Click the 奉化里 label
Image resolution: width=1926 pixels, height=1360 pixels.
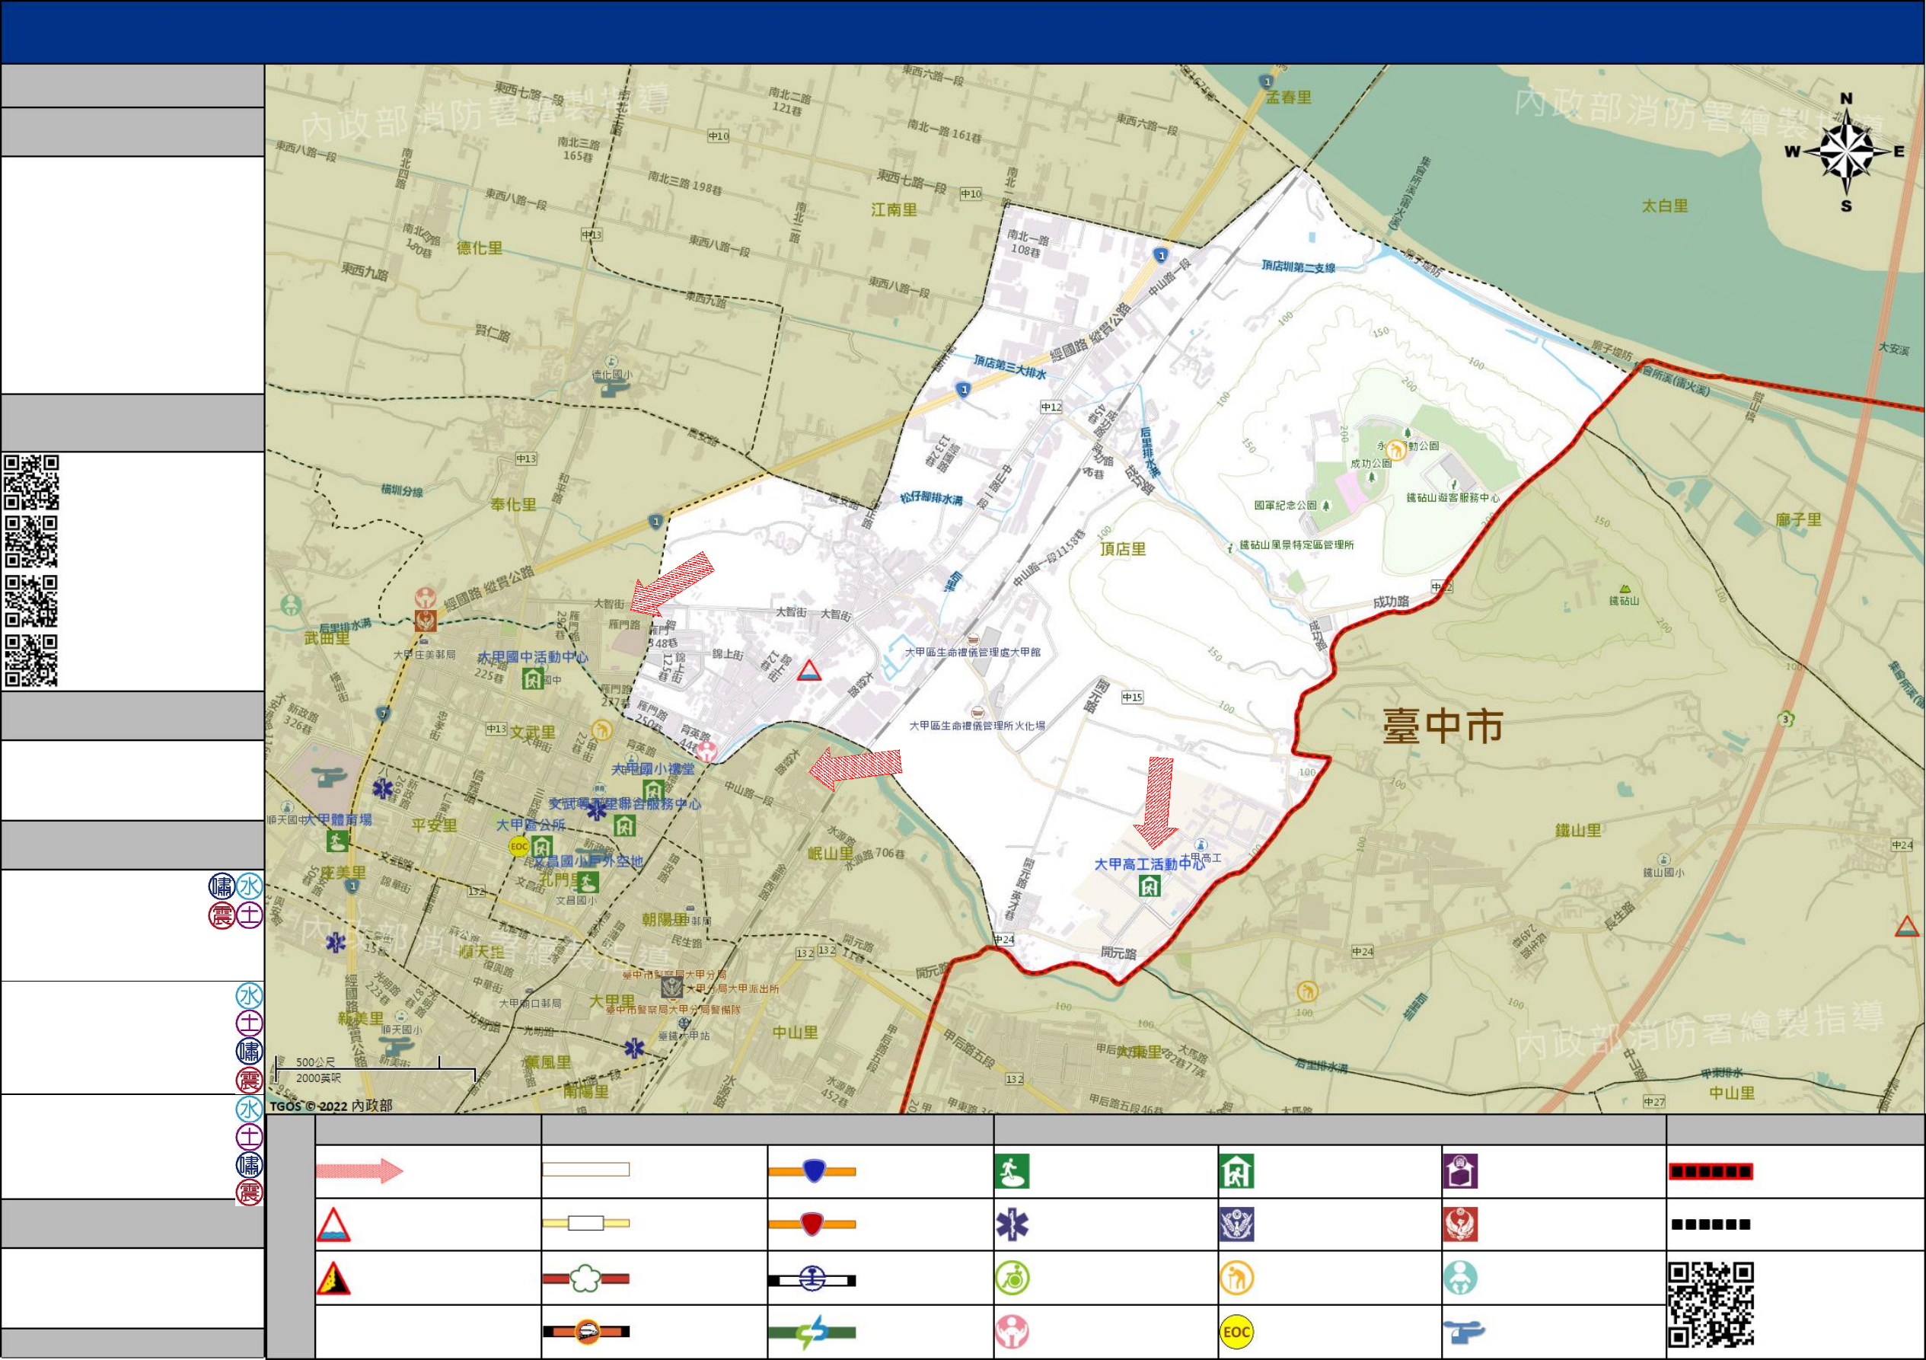click(x=513, y=505)
